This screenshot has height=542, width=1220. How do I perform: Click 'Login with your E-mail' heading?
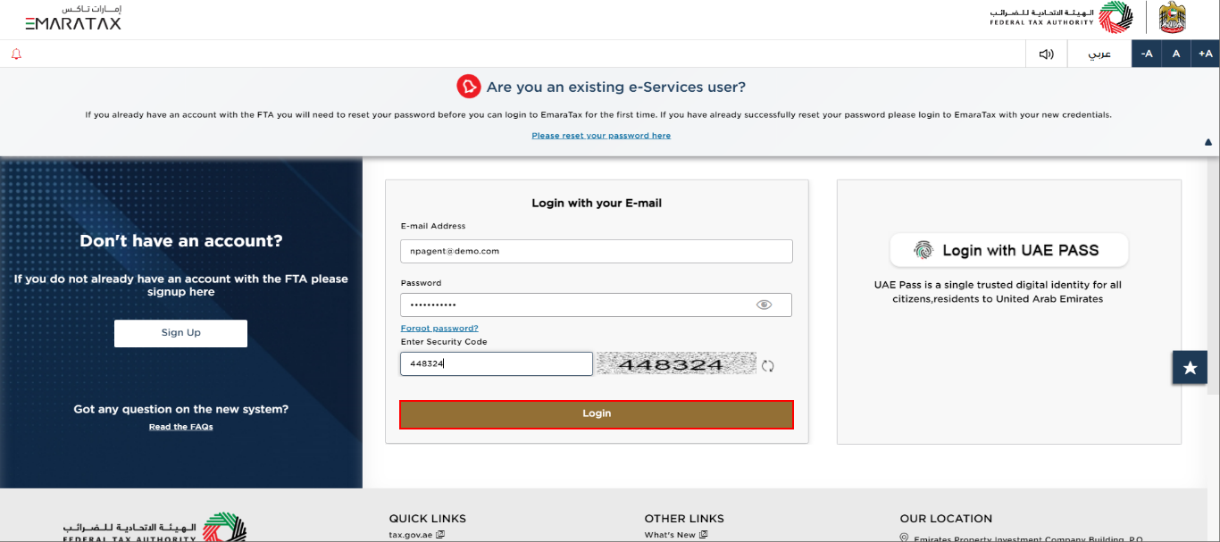(597, 204)
